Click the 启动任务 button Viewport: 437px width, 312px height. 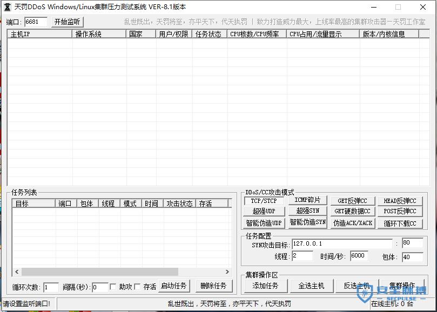pyautogui.click(x=173, y=287)
